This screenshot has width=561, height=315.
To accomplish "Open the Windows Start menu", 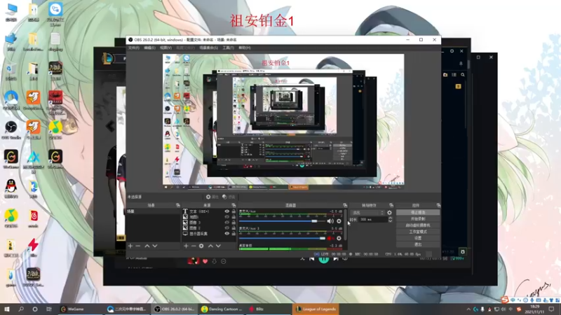I will 7,309.
